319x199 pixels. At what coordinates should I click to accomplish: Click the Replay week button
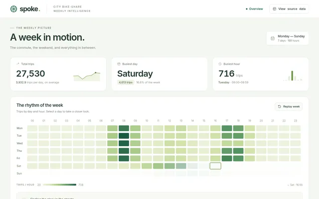289,106
